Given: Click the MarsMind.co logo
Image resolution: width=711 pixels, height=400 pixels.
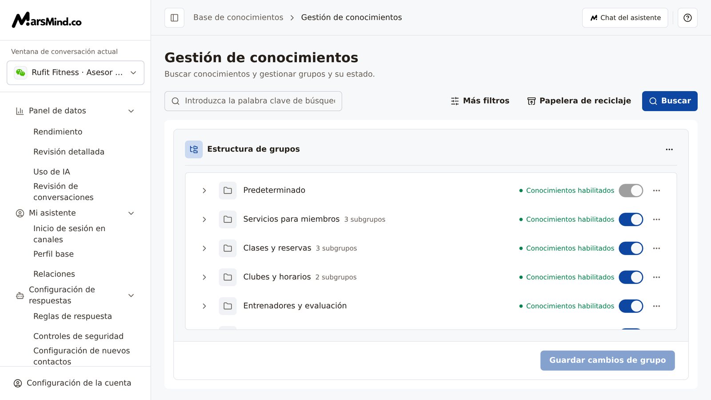Looking at the screenshot, I should (47, 20).
